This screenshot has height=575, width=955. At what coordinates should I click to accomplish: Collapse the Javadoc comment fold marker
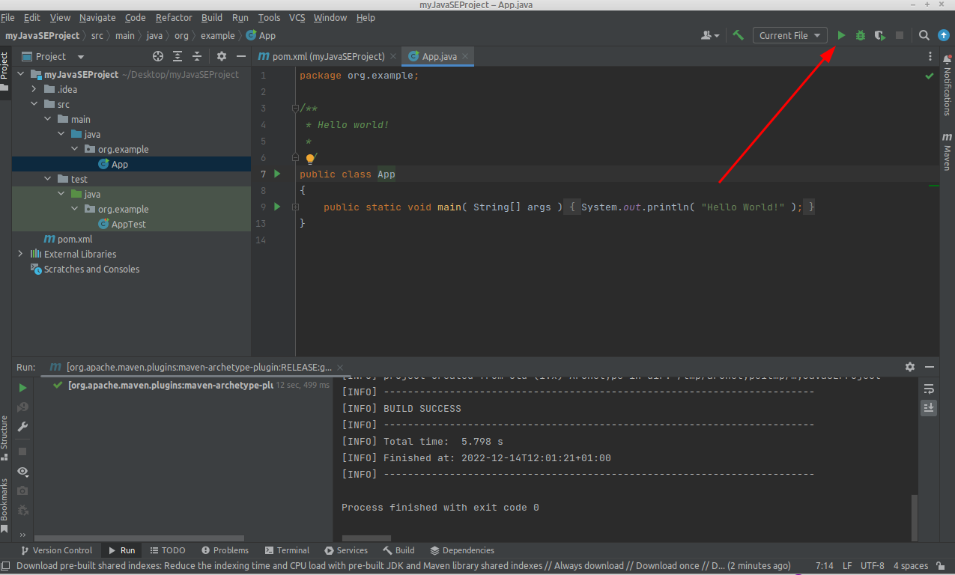(295, 109)
